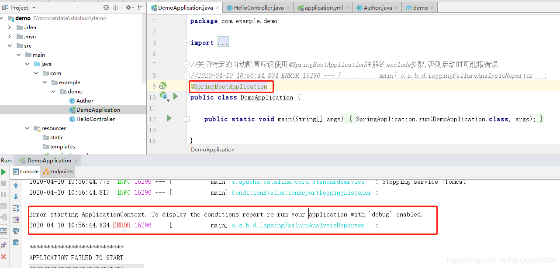Toggle the Pin Tab icon
560x268 pixels.
[x=4, y=245]
